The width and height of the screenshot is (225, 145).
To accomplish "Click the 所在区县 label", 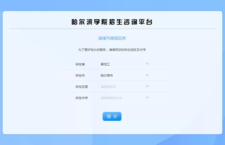I will pyautogui.click(x=82, y=87).
